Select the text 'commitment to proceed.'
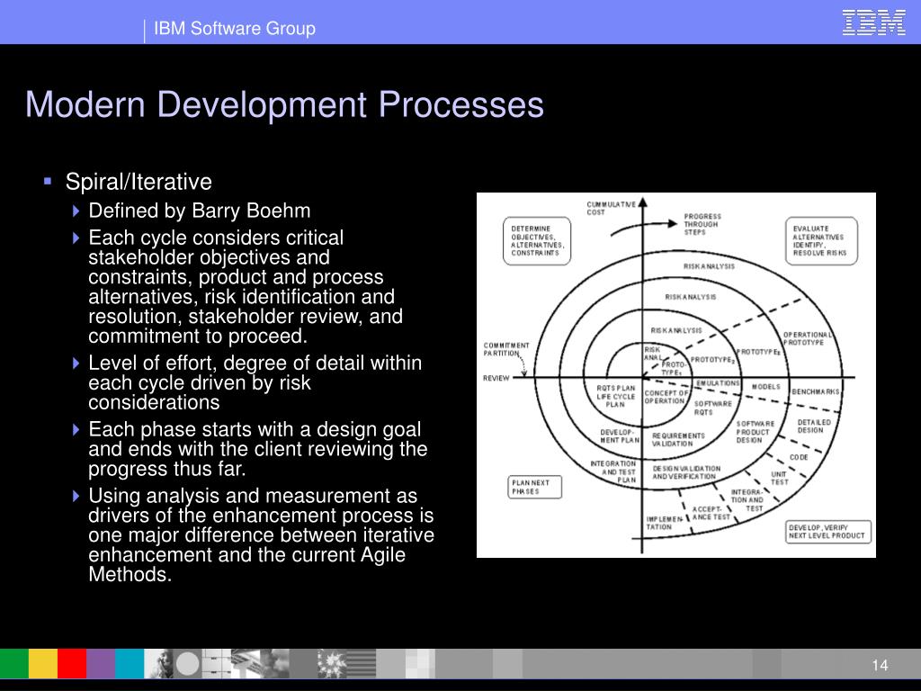This screenshot has height=691, width=921. pos(198,337)
